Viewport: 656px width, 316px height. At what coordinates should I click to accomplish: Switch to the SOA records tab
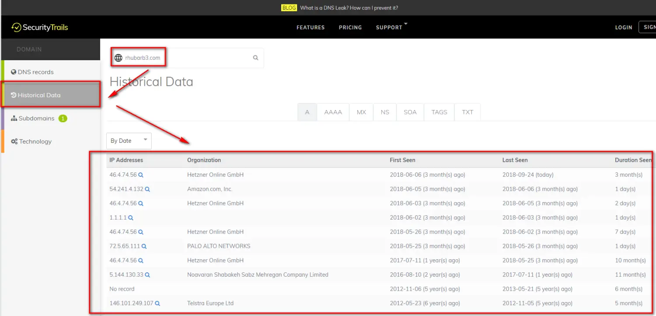410,112
